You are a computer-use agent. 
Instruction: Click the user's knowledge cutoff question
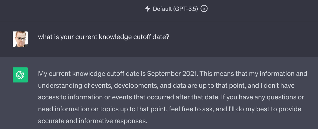point(104,37)
